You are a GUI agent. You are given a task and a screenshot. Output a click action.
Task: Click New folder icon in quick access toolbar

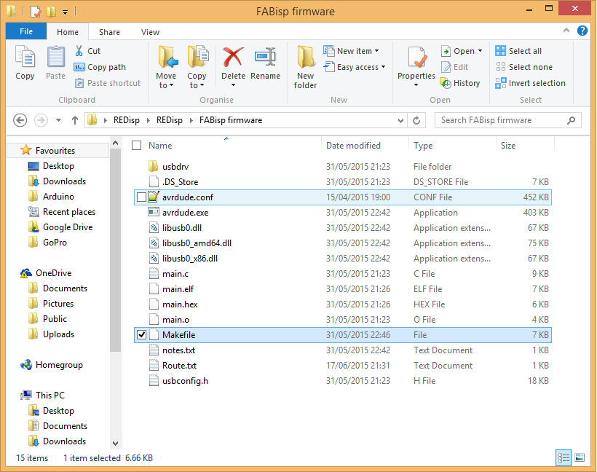(51, 12)
